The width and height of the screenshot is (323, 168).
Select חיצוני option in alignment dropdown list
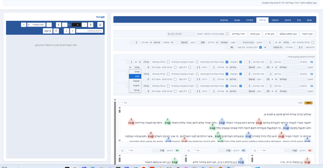(x=135, y=85)
